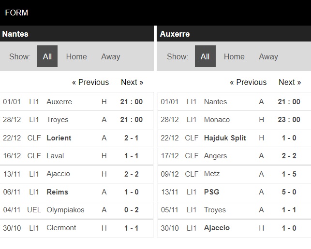Select the Home filter under Nantes
Image resolution: width=311 pixels, height=249 pixels.
click(76, 56)
